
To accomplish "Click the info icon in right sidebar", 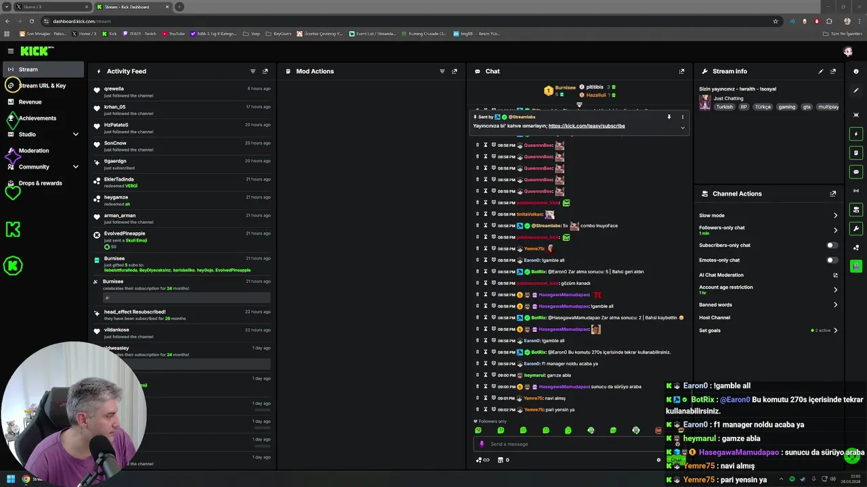I will [x=856, y=71].
